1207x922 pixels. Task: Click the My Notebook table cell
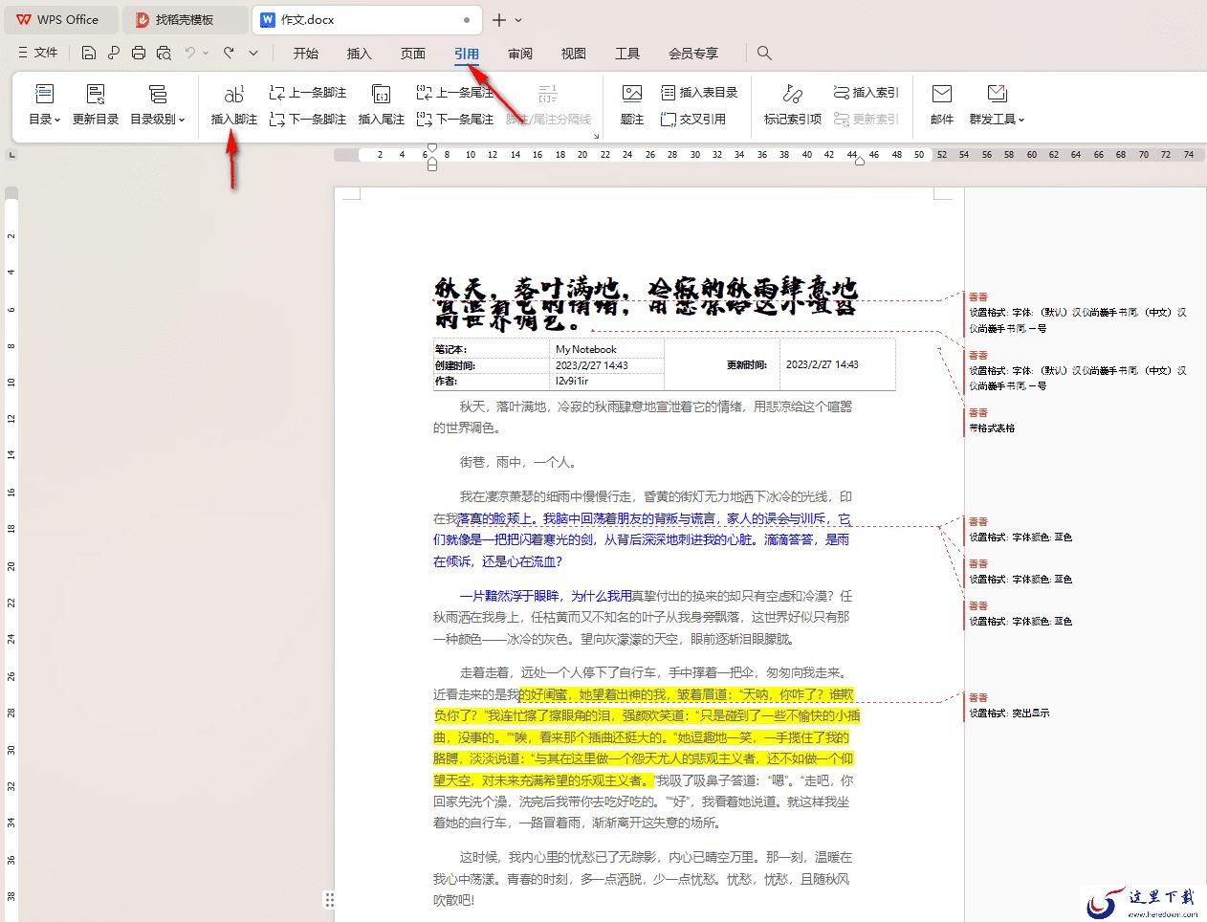tap(607, 349)
